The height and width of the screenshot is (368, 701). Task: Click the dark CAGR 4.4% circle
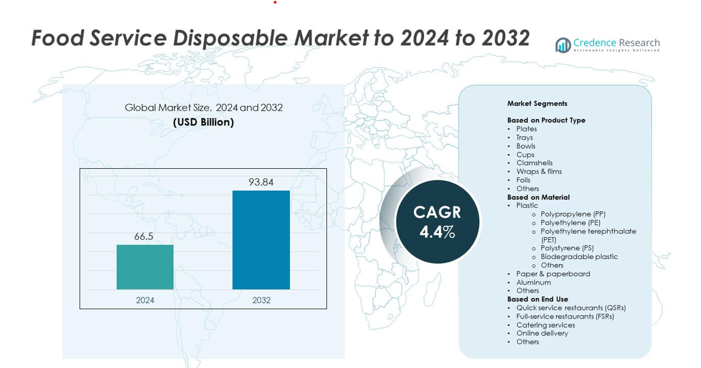coord(437,222)
